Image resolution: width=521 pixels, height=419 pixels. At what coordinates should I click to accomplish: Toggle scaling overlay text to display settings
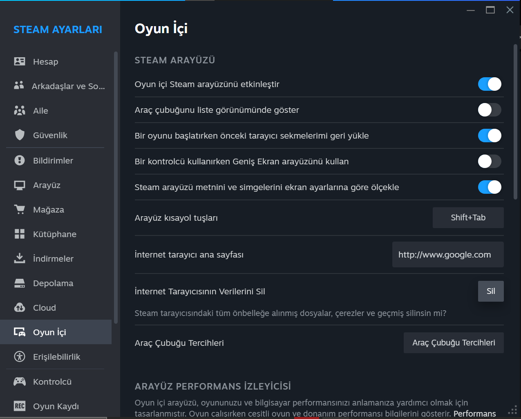tap(490, 187)
